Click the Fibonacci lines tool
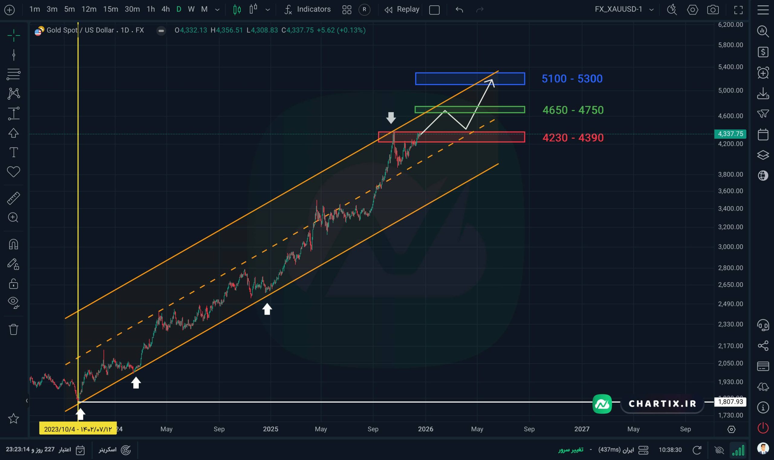 [x=14, y=74]
